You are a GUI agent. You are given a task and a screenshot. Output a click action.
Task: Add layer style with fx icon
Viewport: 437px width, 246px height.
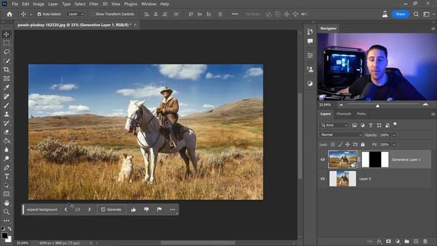tap(379, 241)
